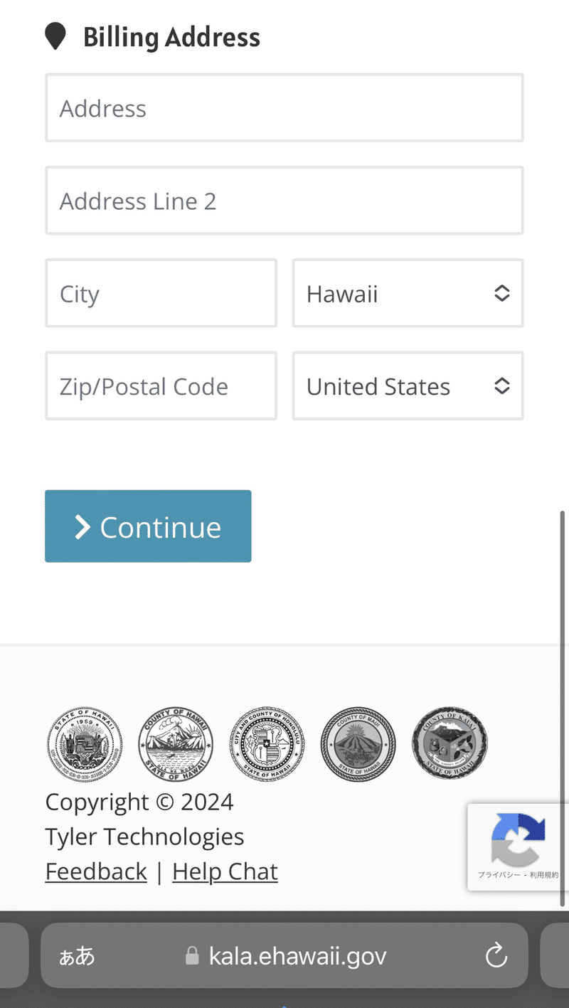Select the Zip/Postal Code field

click(161, 386)
